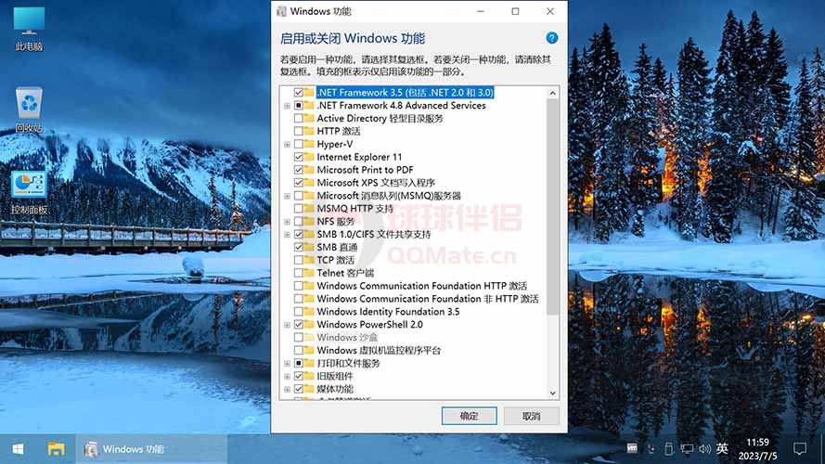
Task: Launch File Explorer from the taskbar
Action: tap(56, 449)
